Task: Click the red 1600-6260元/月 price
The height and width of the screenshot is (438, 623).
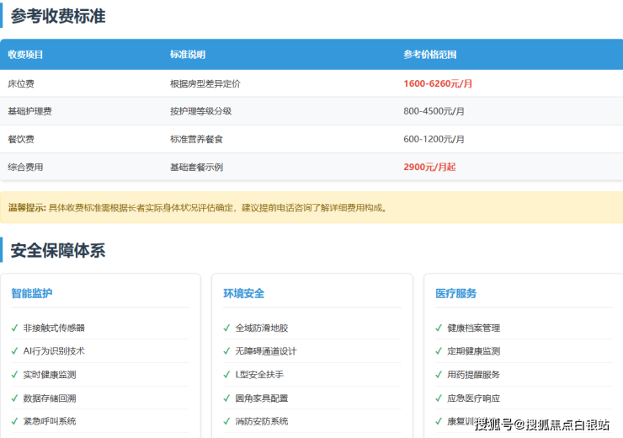Action: 438,83
